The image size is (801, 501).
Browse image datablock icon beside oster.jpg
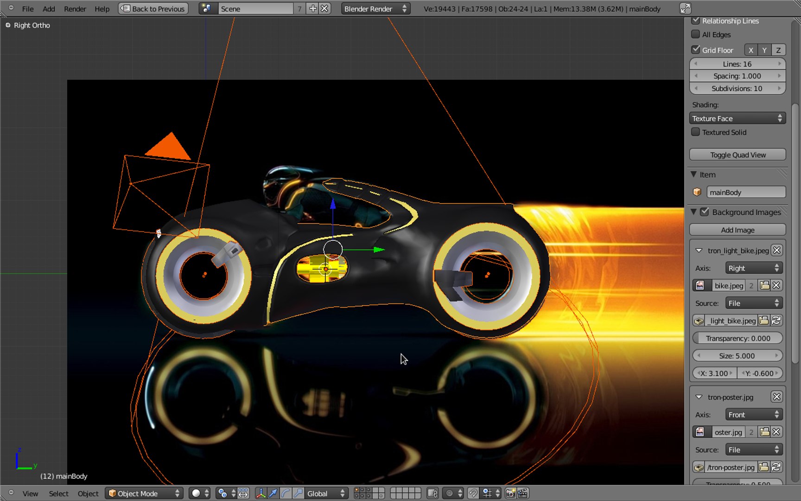click(x=702, y=432)
